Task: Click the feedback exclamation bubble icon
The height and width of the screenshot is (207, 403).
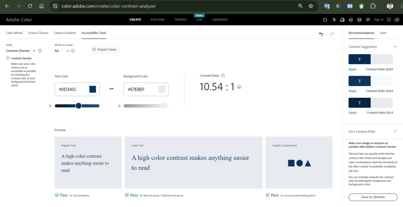Action: click(x=359, y=20)
